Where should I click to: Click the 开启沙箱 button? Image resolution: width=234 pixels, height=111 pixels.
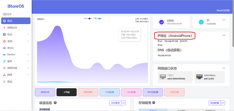click(x=175, y=92)
